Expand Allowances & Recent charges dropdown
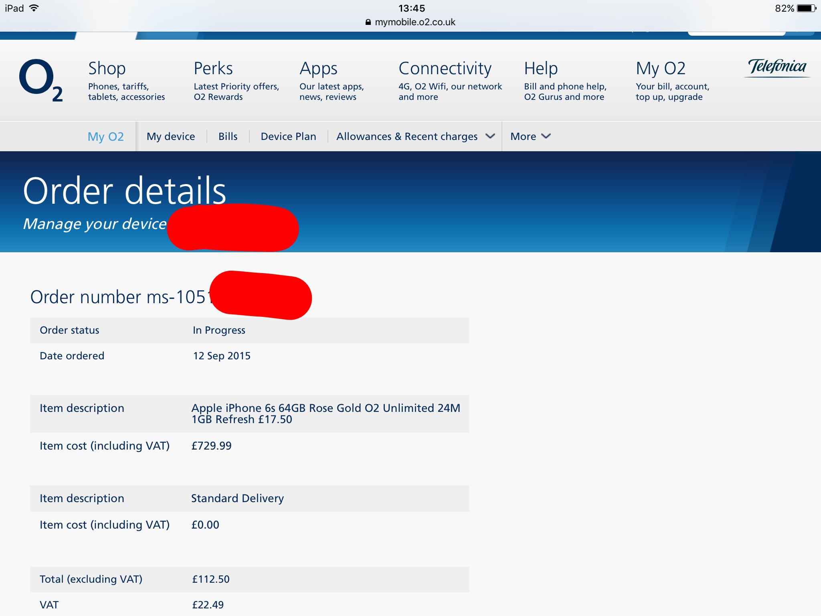Image resolution: width=821 pixels, height=616 pixels. tap(416, 136)
